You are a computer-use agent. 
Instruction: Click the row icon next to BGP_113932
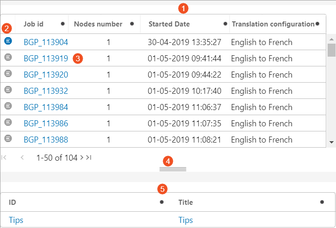tap(8, 90)
